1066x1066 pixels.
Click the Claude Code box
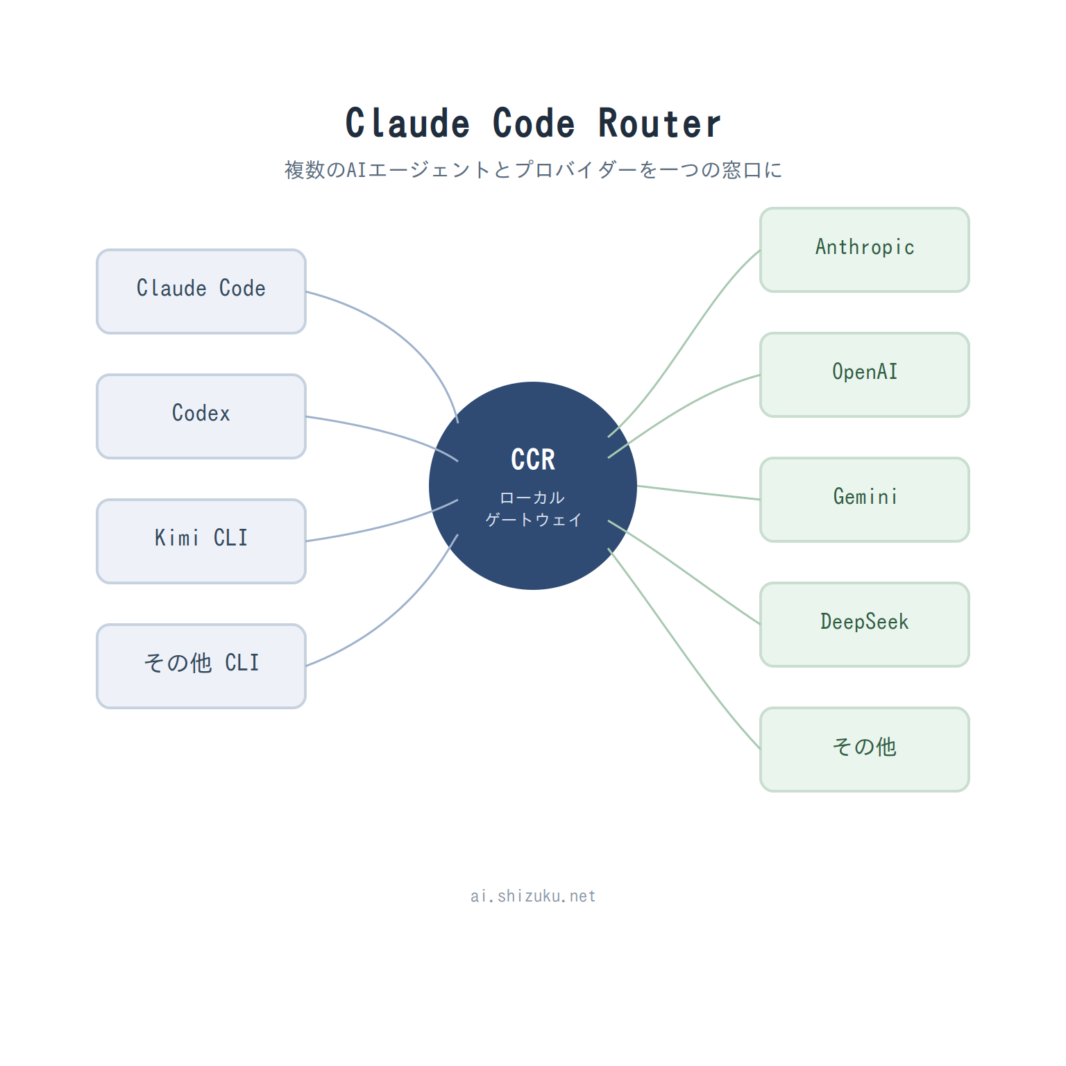coord(201,291)
